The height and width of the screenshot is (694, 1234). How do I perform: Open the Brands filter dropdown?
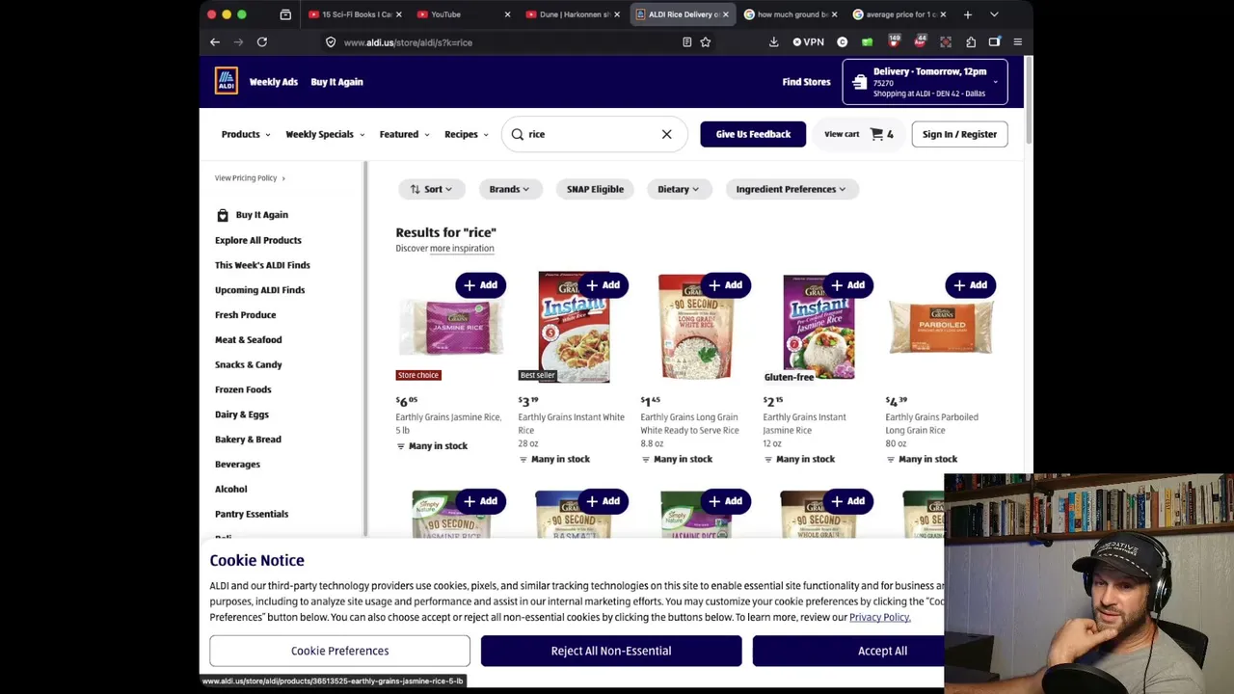point(509,189)
